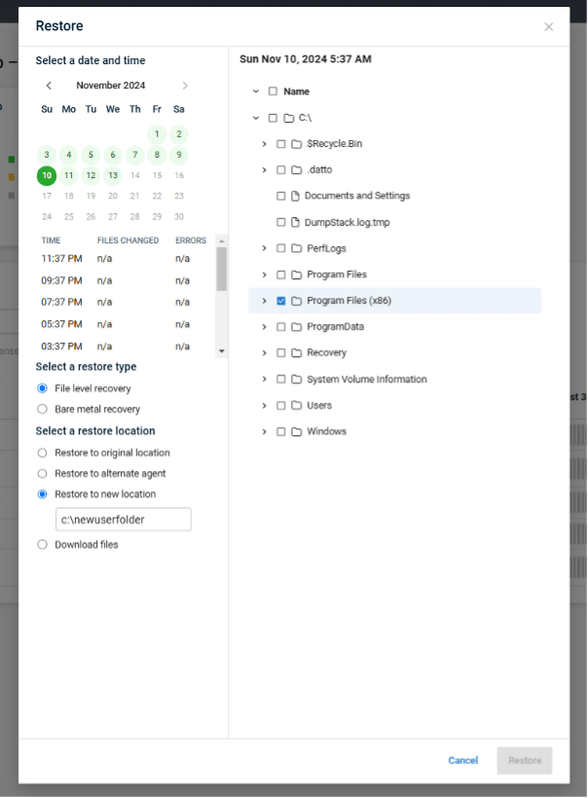Select Restore to original location
This screenshot has width=588, height=798.
click(x=42, y=453)
